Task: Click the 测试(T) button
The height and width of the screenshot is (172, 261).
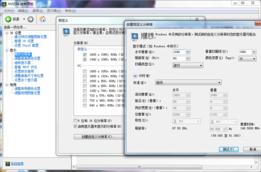Action: [228, 149]
